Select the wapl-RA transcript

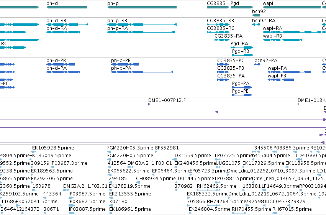(292, 32)
